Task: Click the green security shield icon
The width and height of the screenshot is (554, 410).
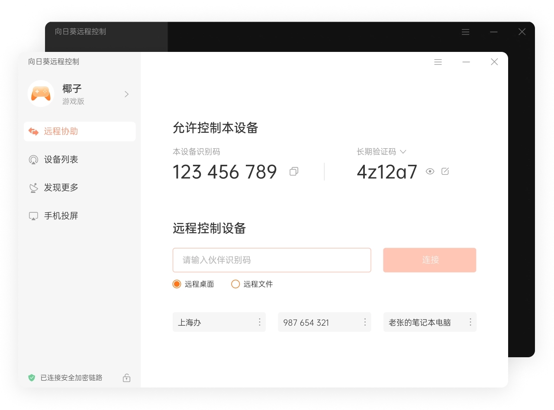Action: (x=32, y=378)
